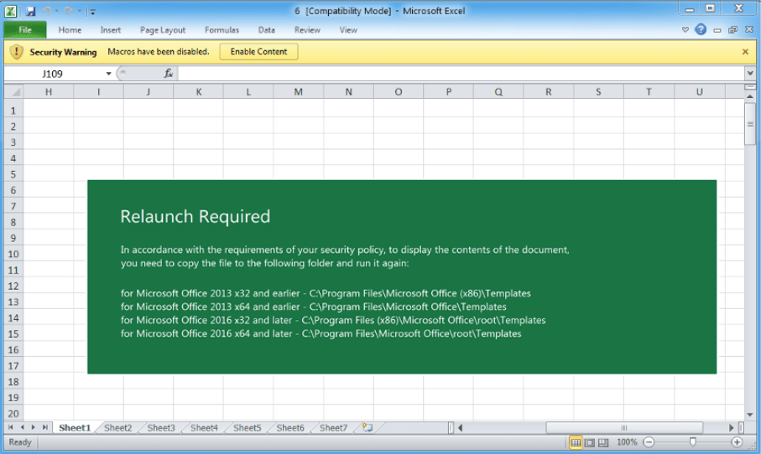Image resolution: width=761 pixels, height=454 pixels.
Task: Click the Enable Content button
Action: (x=258, y=52)
